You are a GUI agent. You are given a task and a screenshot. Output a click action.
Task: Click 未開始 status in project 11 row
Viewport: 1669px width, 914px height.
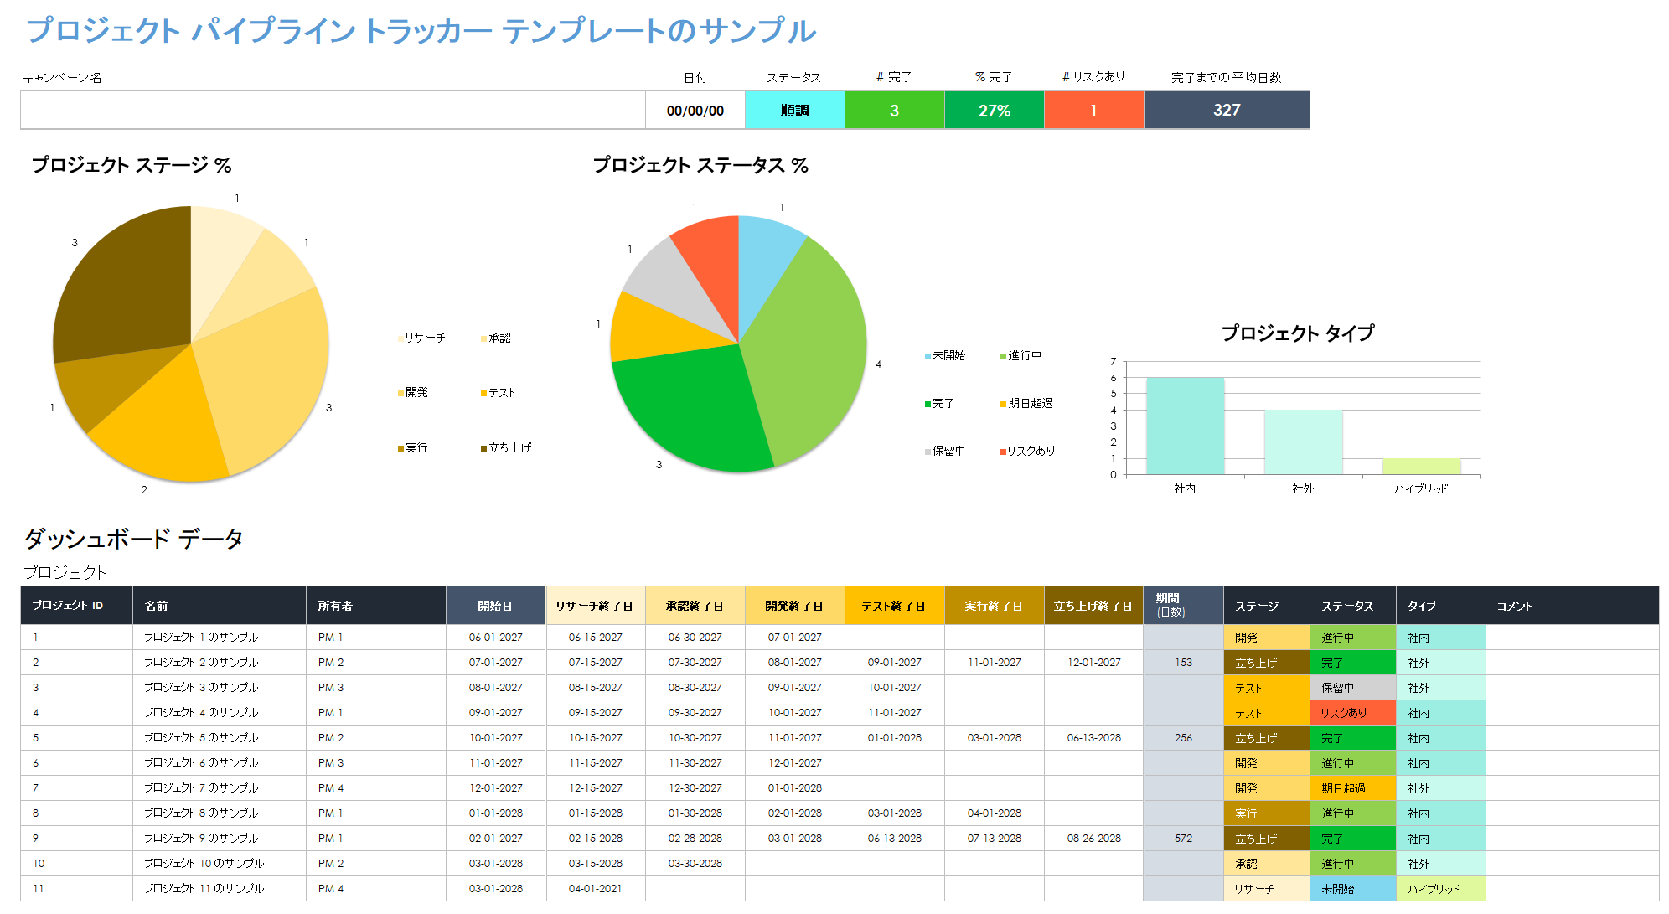tap(1353, 889)
